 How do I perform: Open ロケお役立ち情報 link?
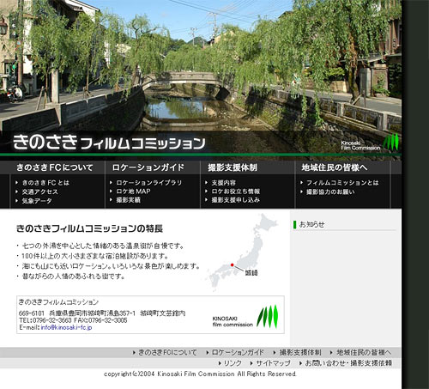pos(236,191)
